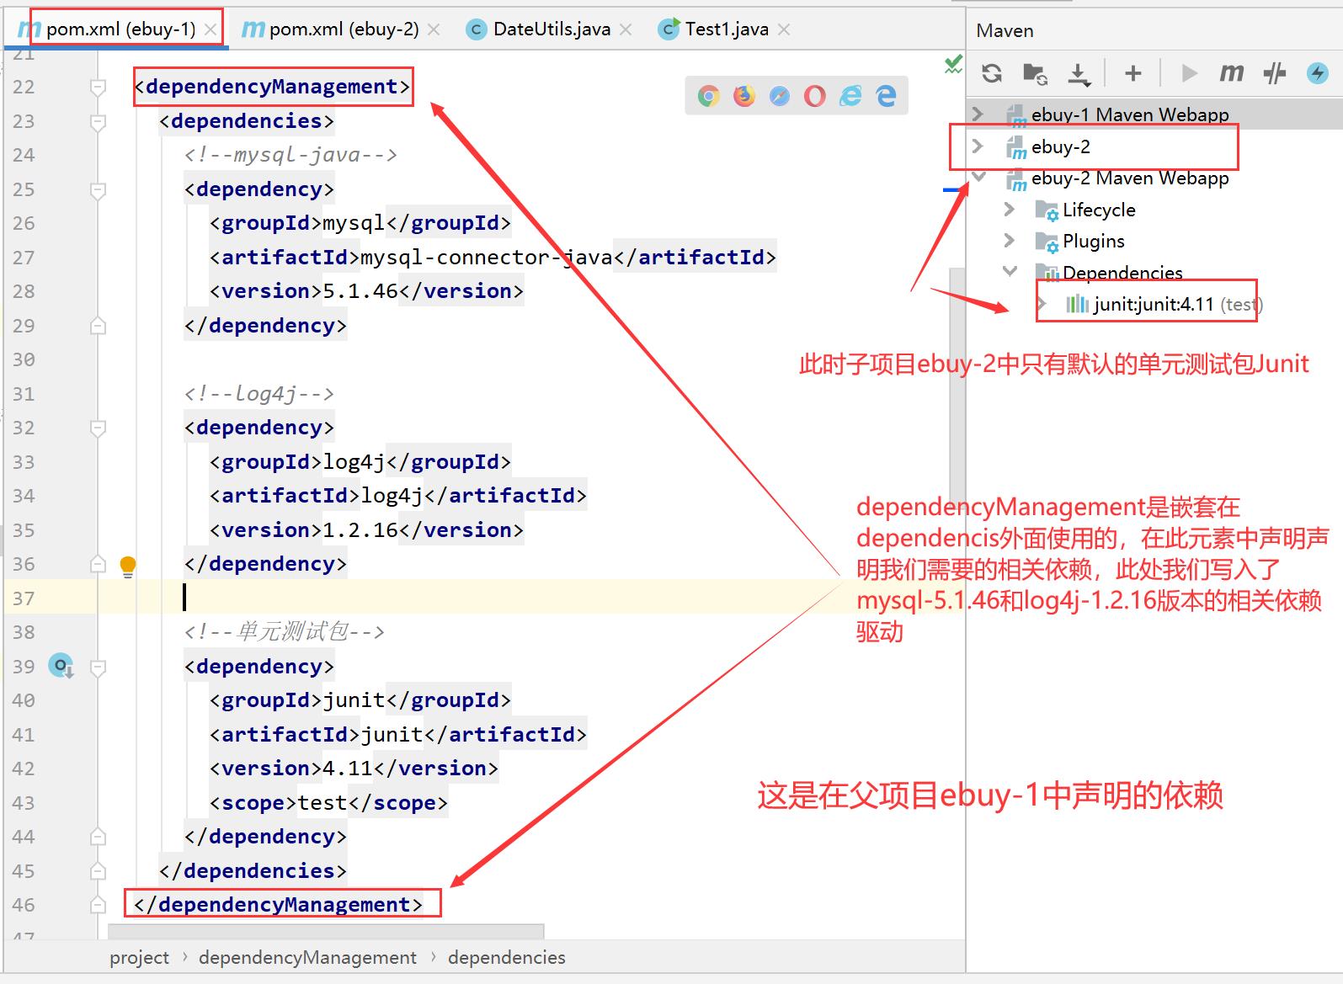Click Generate Sources and Update Folders icon

(1035, 73)
